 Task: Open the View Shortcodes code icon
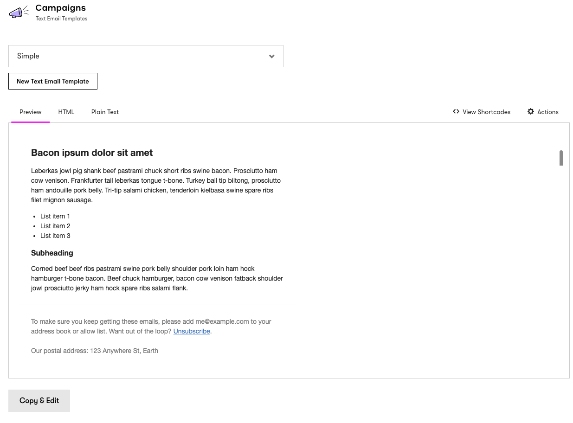coord(456,111)
